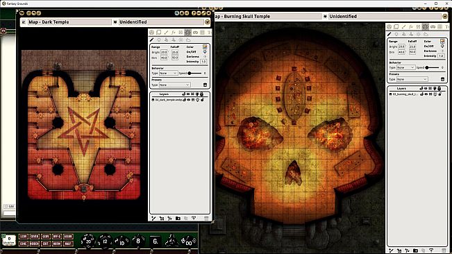Click 'Unidentified' name field in Burning Skull window
452x254 pixels.
point(385,17)
